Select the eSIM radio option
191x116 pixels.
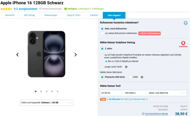point(130,77)
